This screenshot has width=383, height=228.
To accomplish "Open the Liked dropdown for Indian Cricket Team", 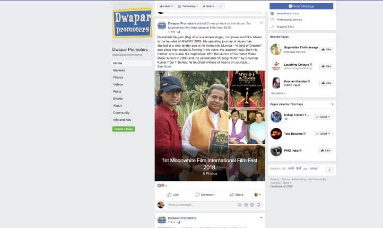I will click(323, 117).
